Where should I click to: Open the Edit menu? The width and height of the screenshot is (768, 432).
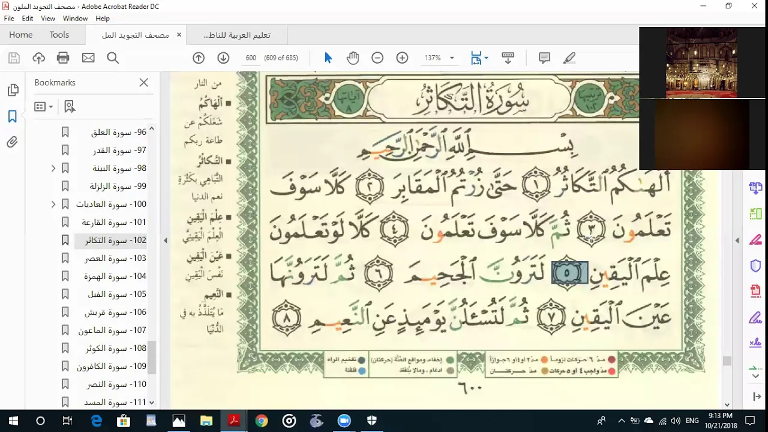[28, 19]
